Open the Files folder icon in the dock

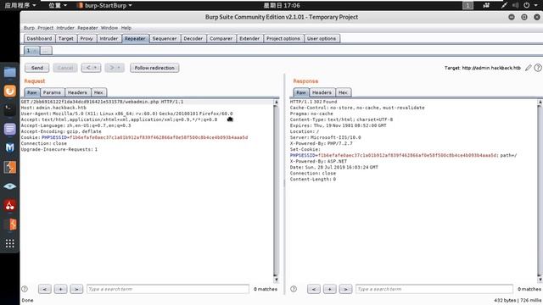click(x=9, y=72)
